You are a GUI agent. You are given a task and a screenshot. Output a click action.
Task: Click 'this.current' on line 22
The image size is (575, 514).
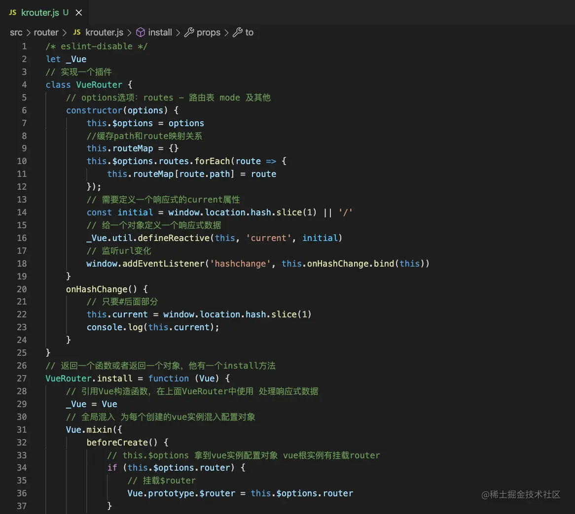pyautogui.click(x=117, y=315)
